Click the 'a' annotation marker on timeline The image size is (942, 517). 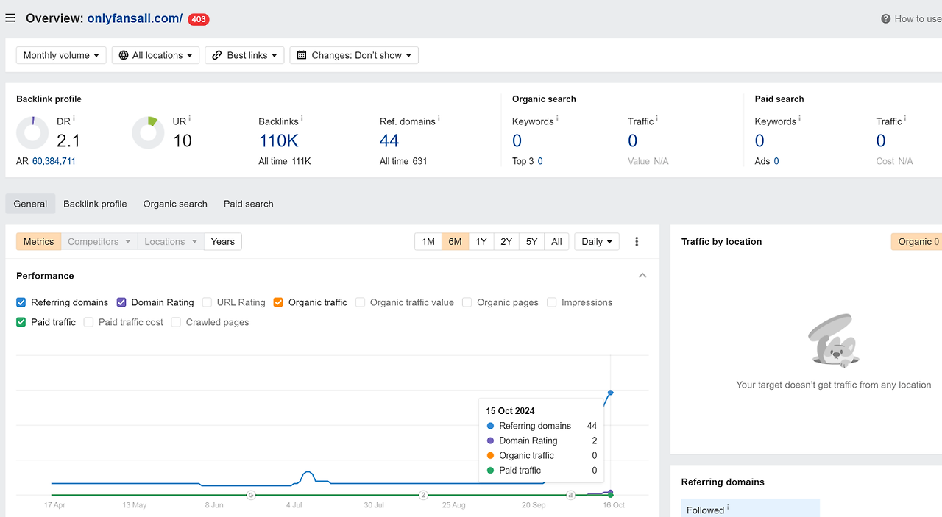[x=570, y=496]
